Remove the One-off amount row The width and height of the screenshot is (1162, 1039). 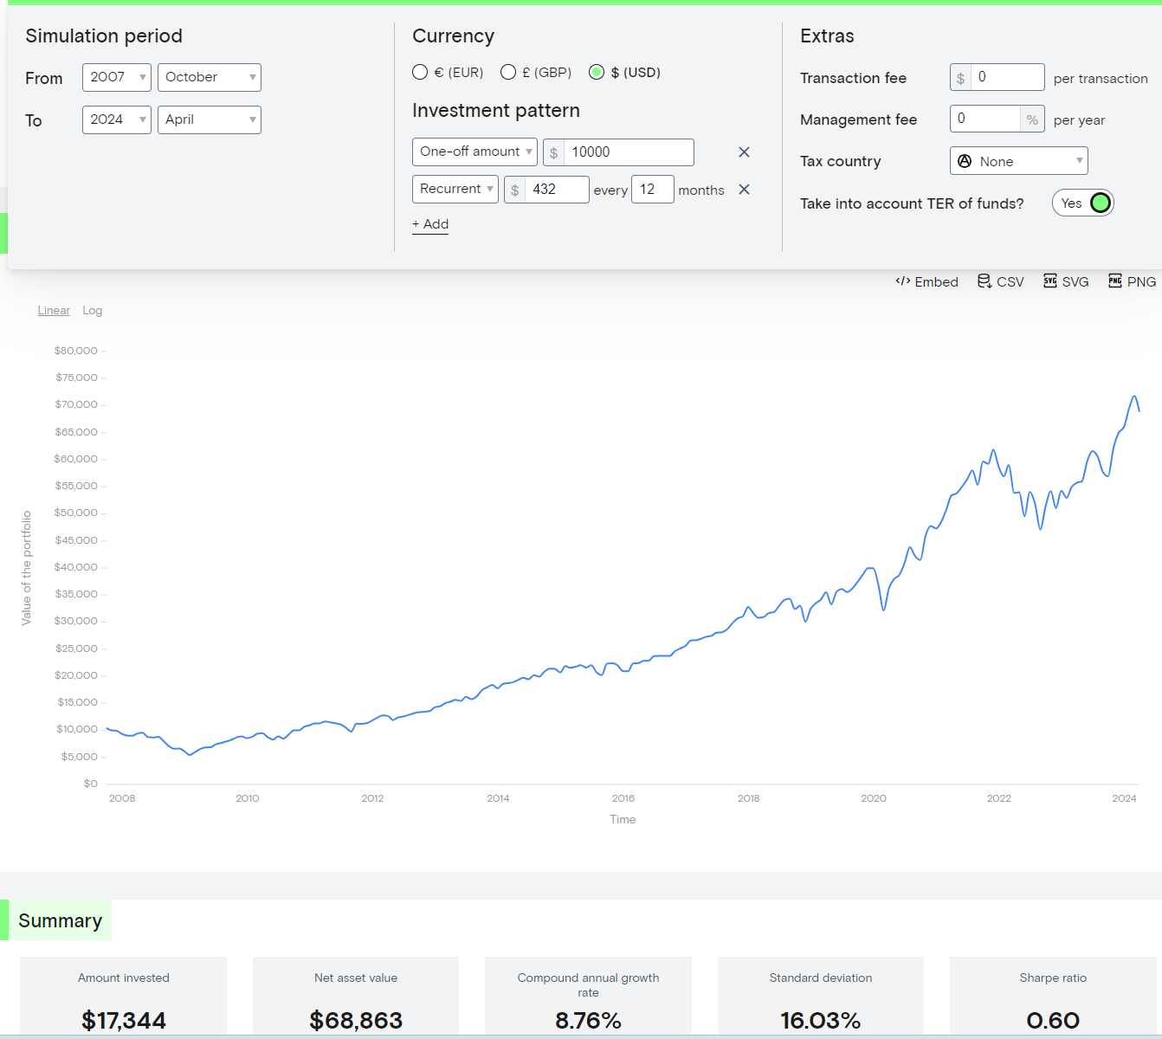point(744,152)
